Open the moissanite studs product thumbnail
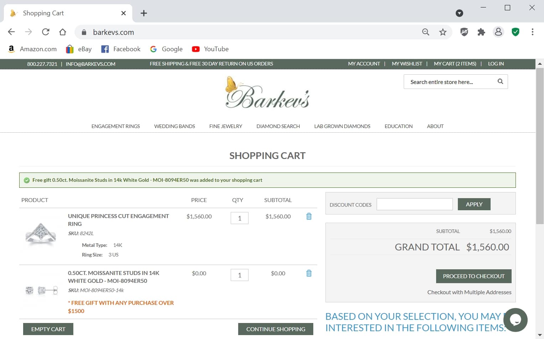 [41, 290]
